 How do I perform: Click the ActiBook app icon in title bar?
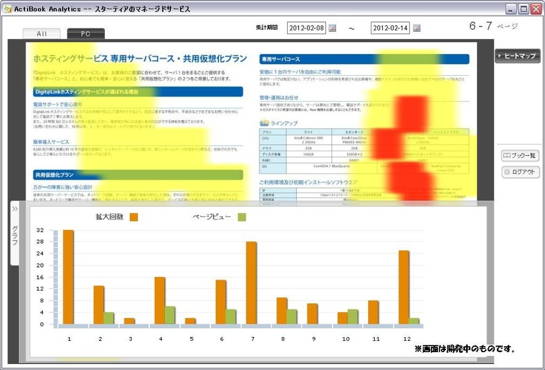point(7,9)
